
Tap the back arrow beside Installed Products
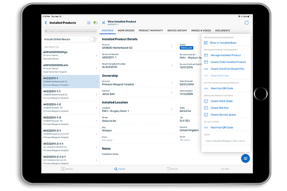(x=46, y=23)
